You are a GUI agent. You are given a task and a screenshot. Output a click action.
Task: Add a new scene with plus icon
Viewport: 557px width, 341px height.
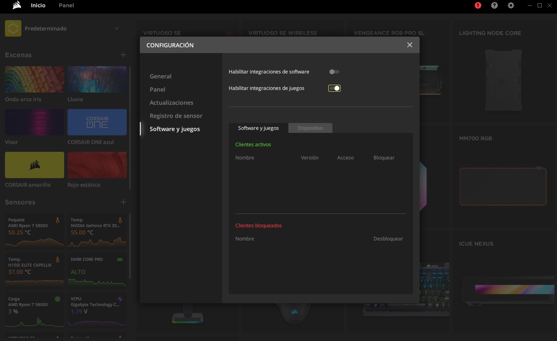click(x=123, y=55)
